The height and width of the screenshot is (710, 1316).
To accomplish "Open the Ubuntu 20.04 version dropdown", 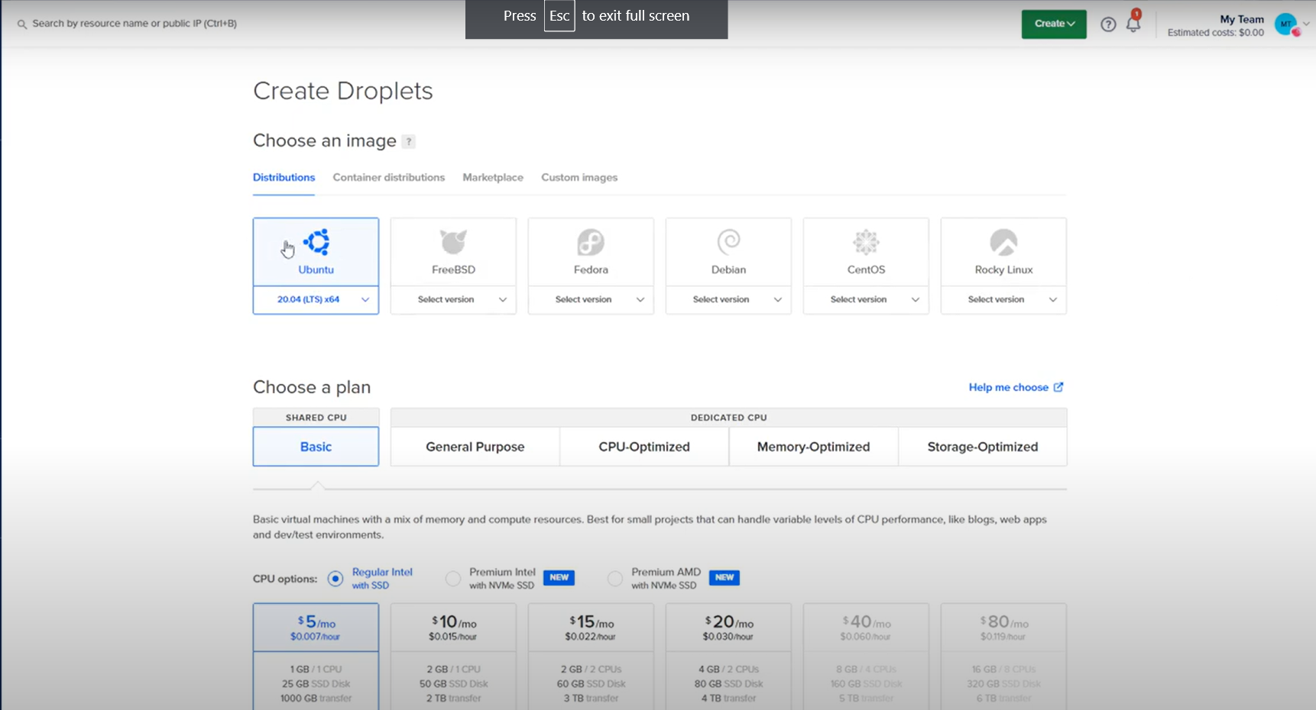I will click(316, 299).
